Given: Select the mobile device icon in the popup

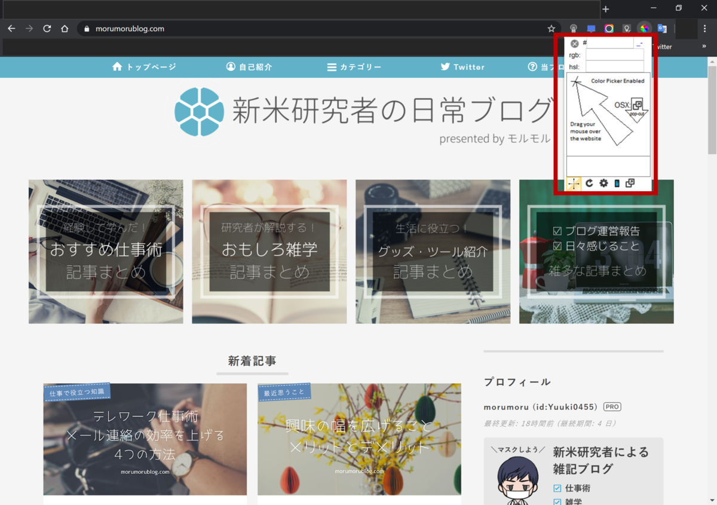Looking at the screenshot, I should [616, 183].
